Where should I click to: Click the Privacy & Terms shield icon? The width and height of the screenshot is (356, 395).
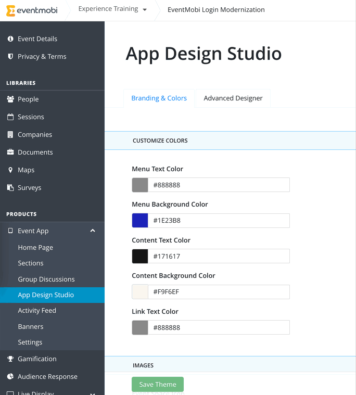click(x=10, y=56)
